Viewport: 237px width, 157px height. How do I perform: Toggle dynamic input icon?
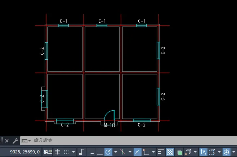91,152
